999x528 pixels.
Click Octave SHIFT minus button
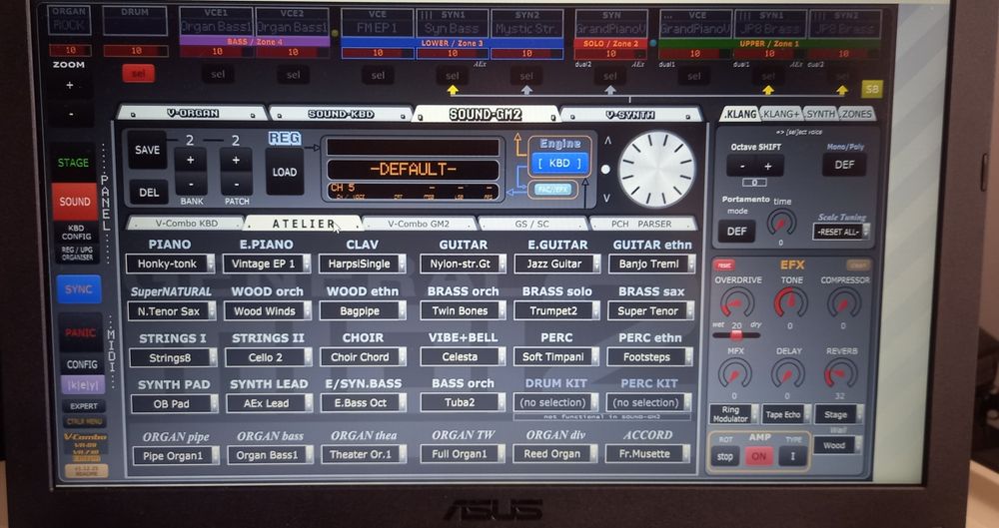tap(740, 167)
